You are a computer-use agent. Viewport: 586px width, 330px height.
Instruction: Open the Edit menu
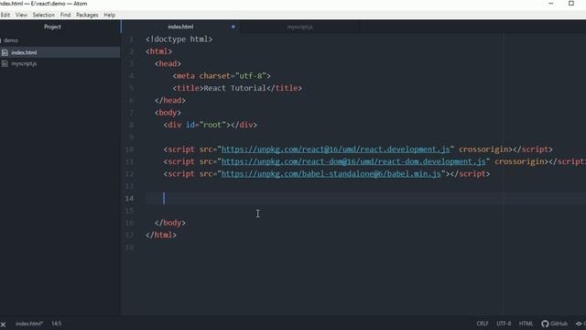point(5,15)
